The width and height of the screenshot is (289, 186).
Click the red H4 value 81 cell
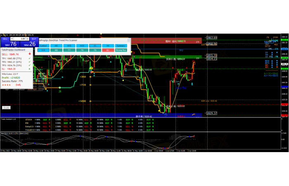click(x=108, y=50)
